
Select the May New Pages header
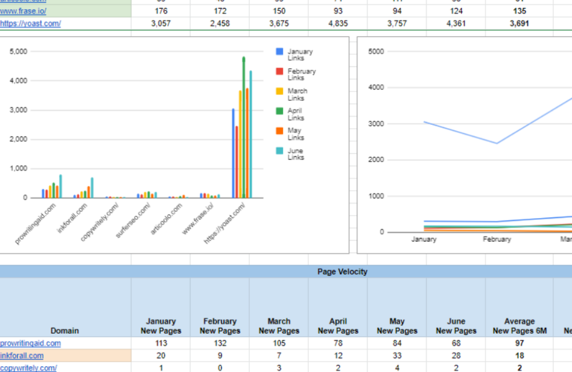click(x=398, y=307)
